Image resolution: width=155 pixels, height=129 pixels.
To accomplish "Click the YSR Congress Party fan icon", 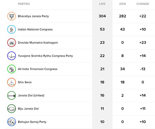I will pos(11,56).
